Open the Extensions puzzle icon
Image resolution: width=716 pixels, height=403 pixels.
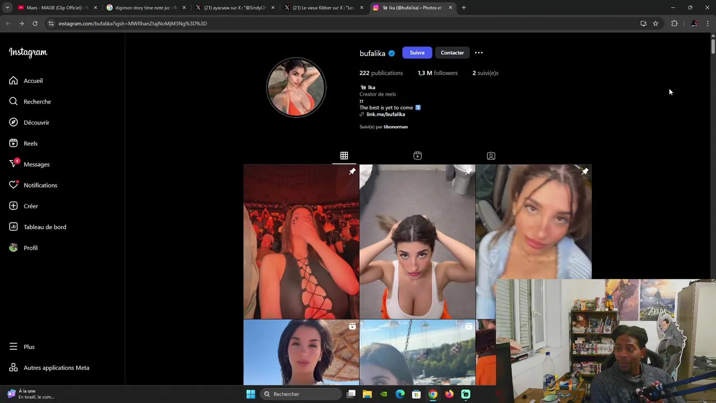pyautogui.click(x=674, y=24)
